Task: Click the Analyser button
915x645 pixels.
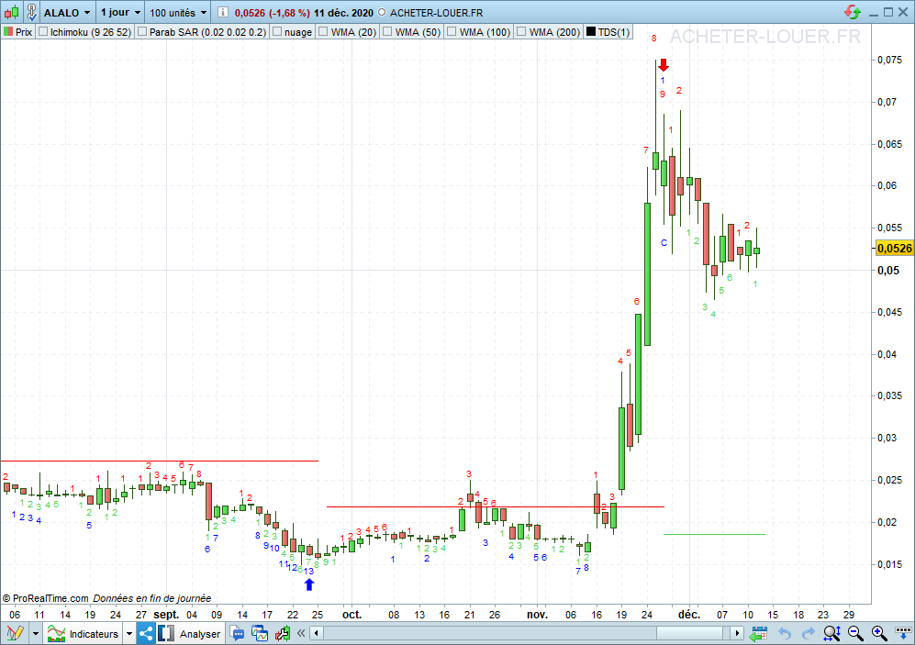Action: 190,633
